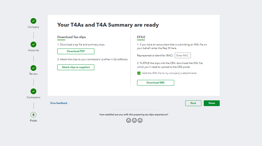The width and height of the screenshot is (262, 146).
Task: Select the sad face satisfaction icon
Action: point(129,120)
